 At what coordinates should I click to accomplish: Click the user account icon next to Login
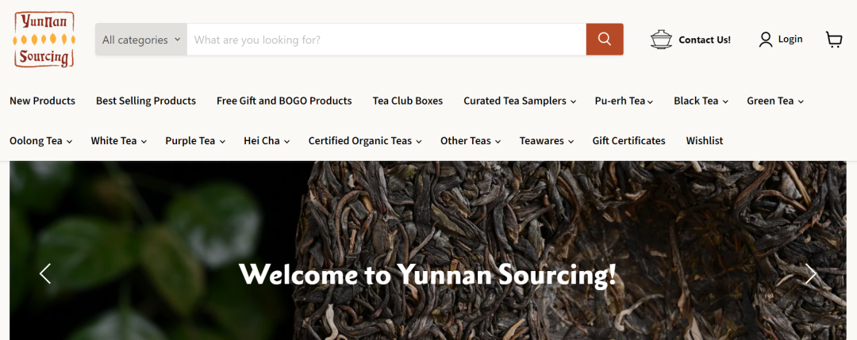[766, 40]
